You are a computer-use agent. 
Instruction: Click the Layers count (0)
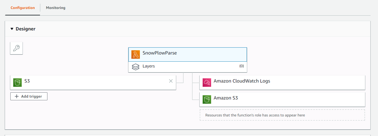242,66
